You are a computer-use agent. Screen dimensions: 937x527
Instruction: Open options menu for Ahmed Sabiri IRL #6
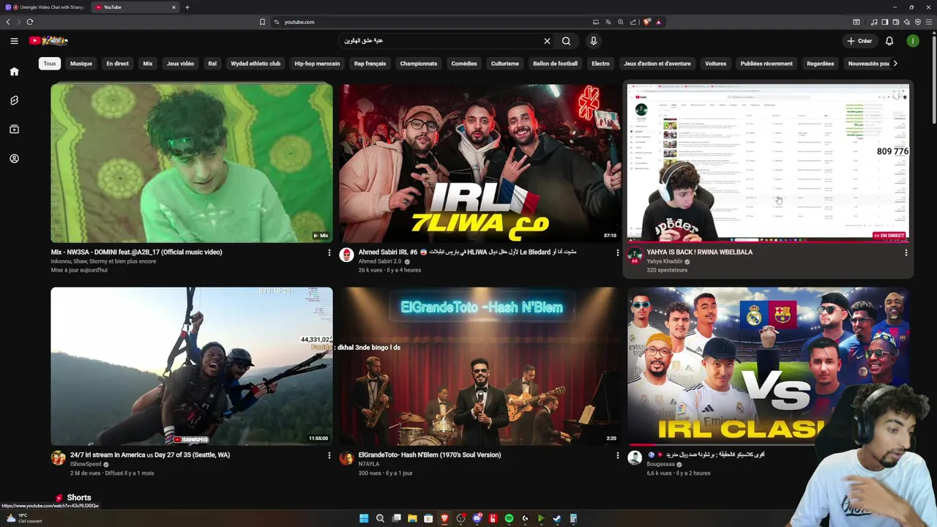click(x=617, y=253)
